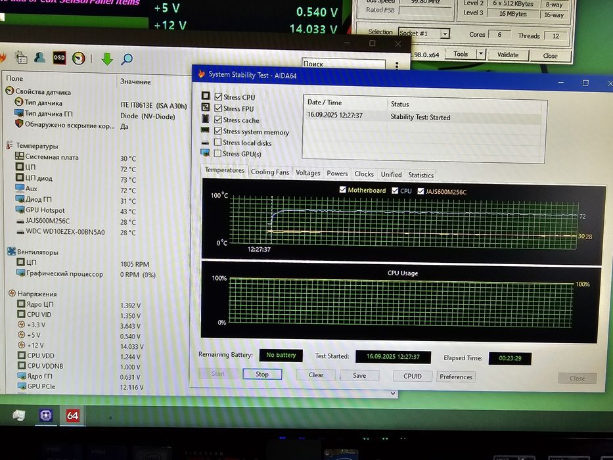613x460 pixels.
Task: Click the Tools button in CPU-Z
Action: tap(461, 54)
